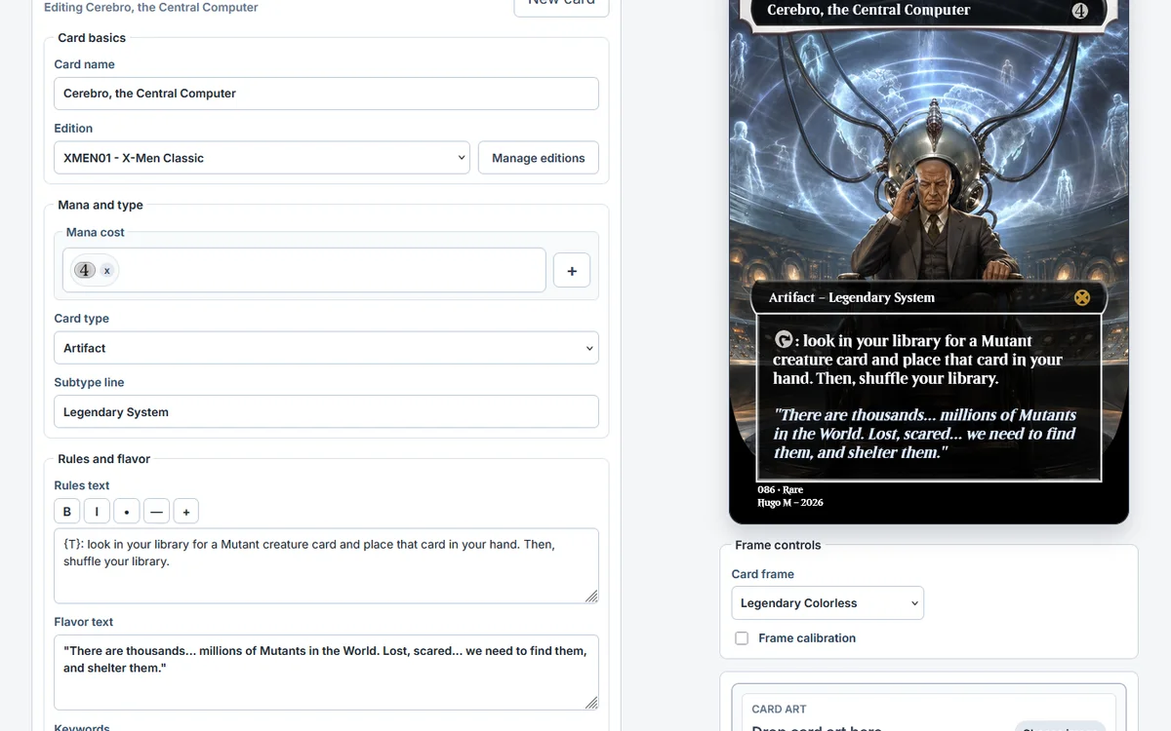Open the Edition dropdown
Viewport: 1171px width, 731px height.
click(262, 158)
